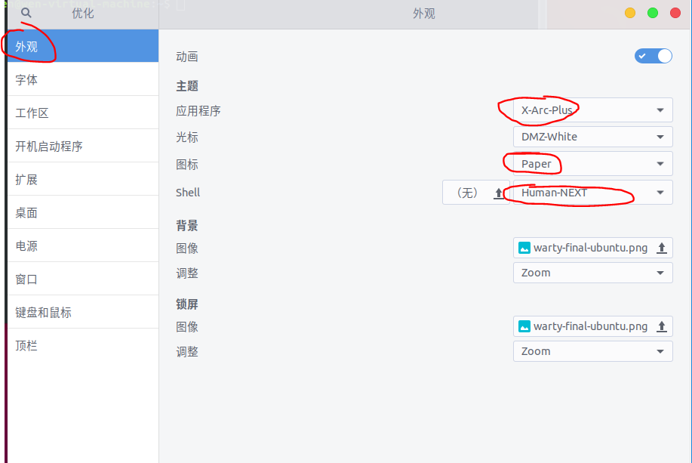The height and width of the screenshot is (463, 692).
Task: Open the background 调整 Zoom dropdown
Action: point(592,273)
